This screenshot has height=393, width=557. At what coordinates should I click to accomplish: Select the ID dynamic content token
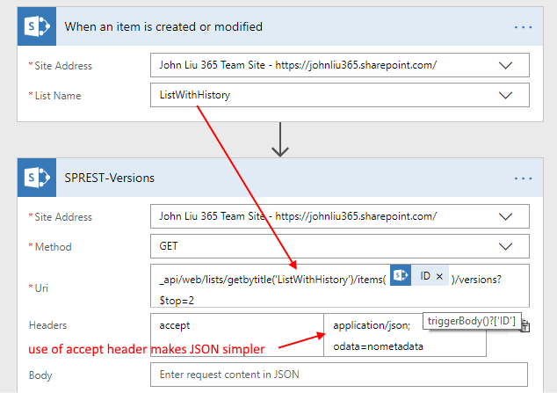click(424, 276)
